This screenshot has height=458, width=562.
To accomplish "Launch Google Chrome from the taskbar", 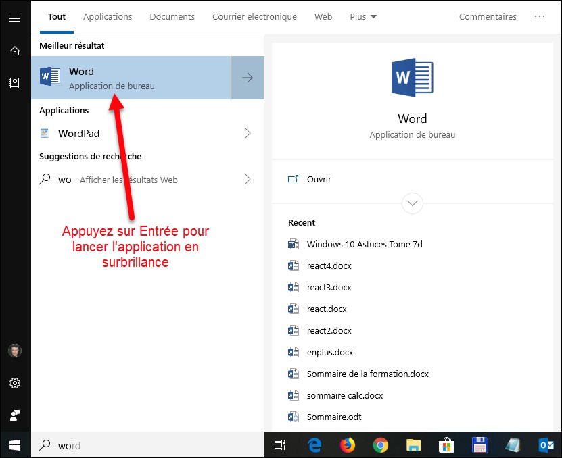I will pyautogui.click(x=381, y=444).
